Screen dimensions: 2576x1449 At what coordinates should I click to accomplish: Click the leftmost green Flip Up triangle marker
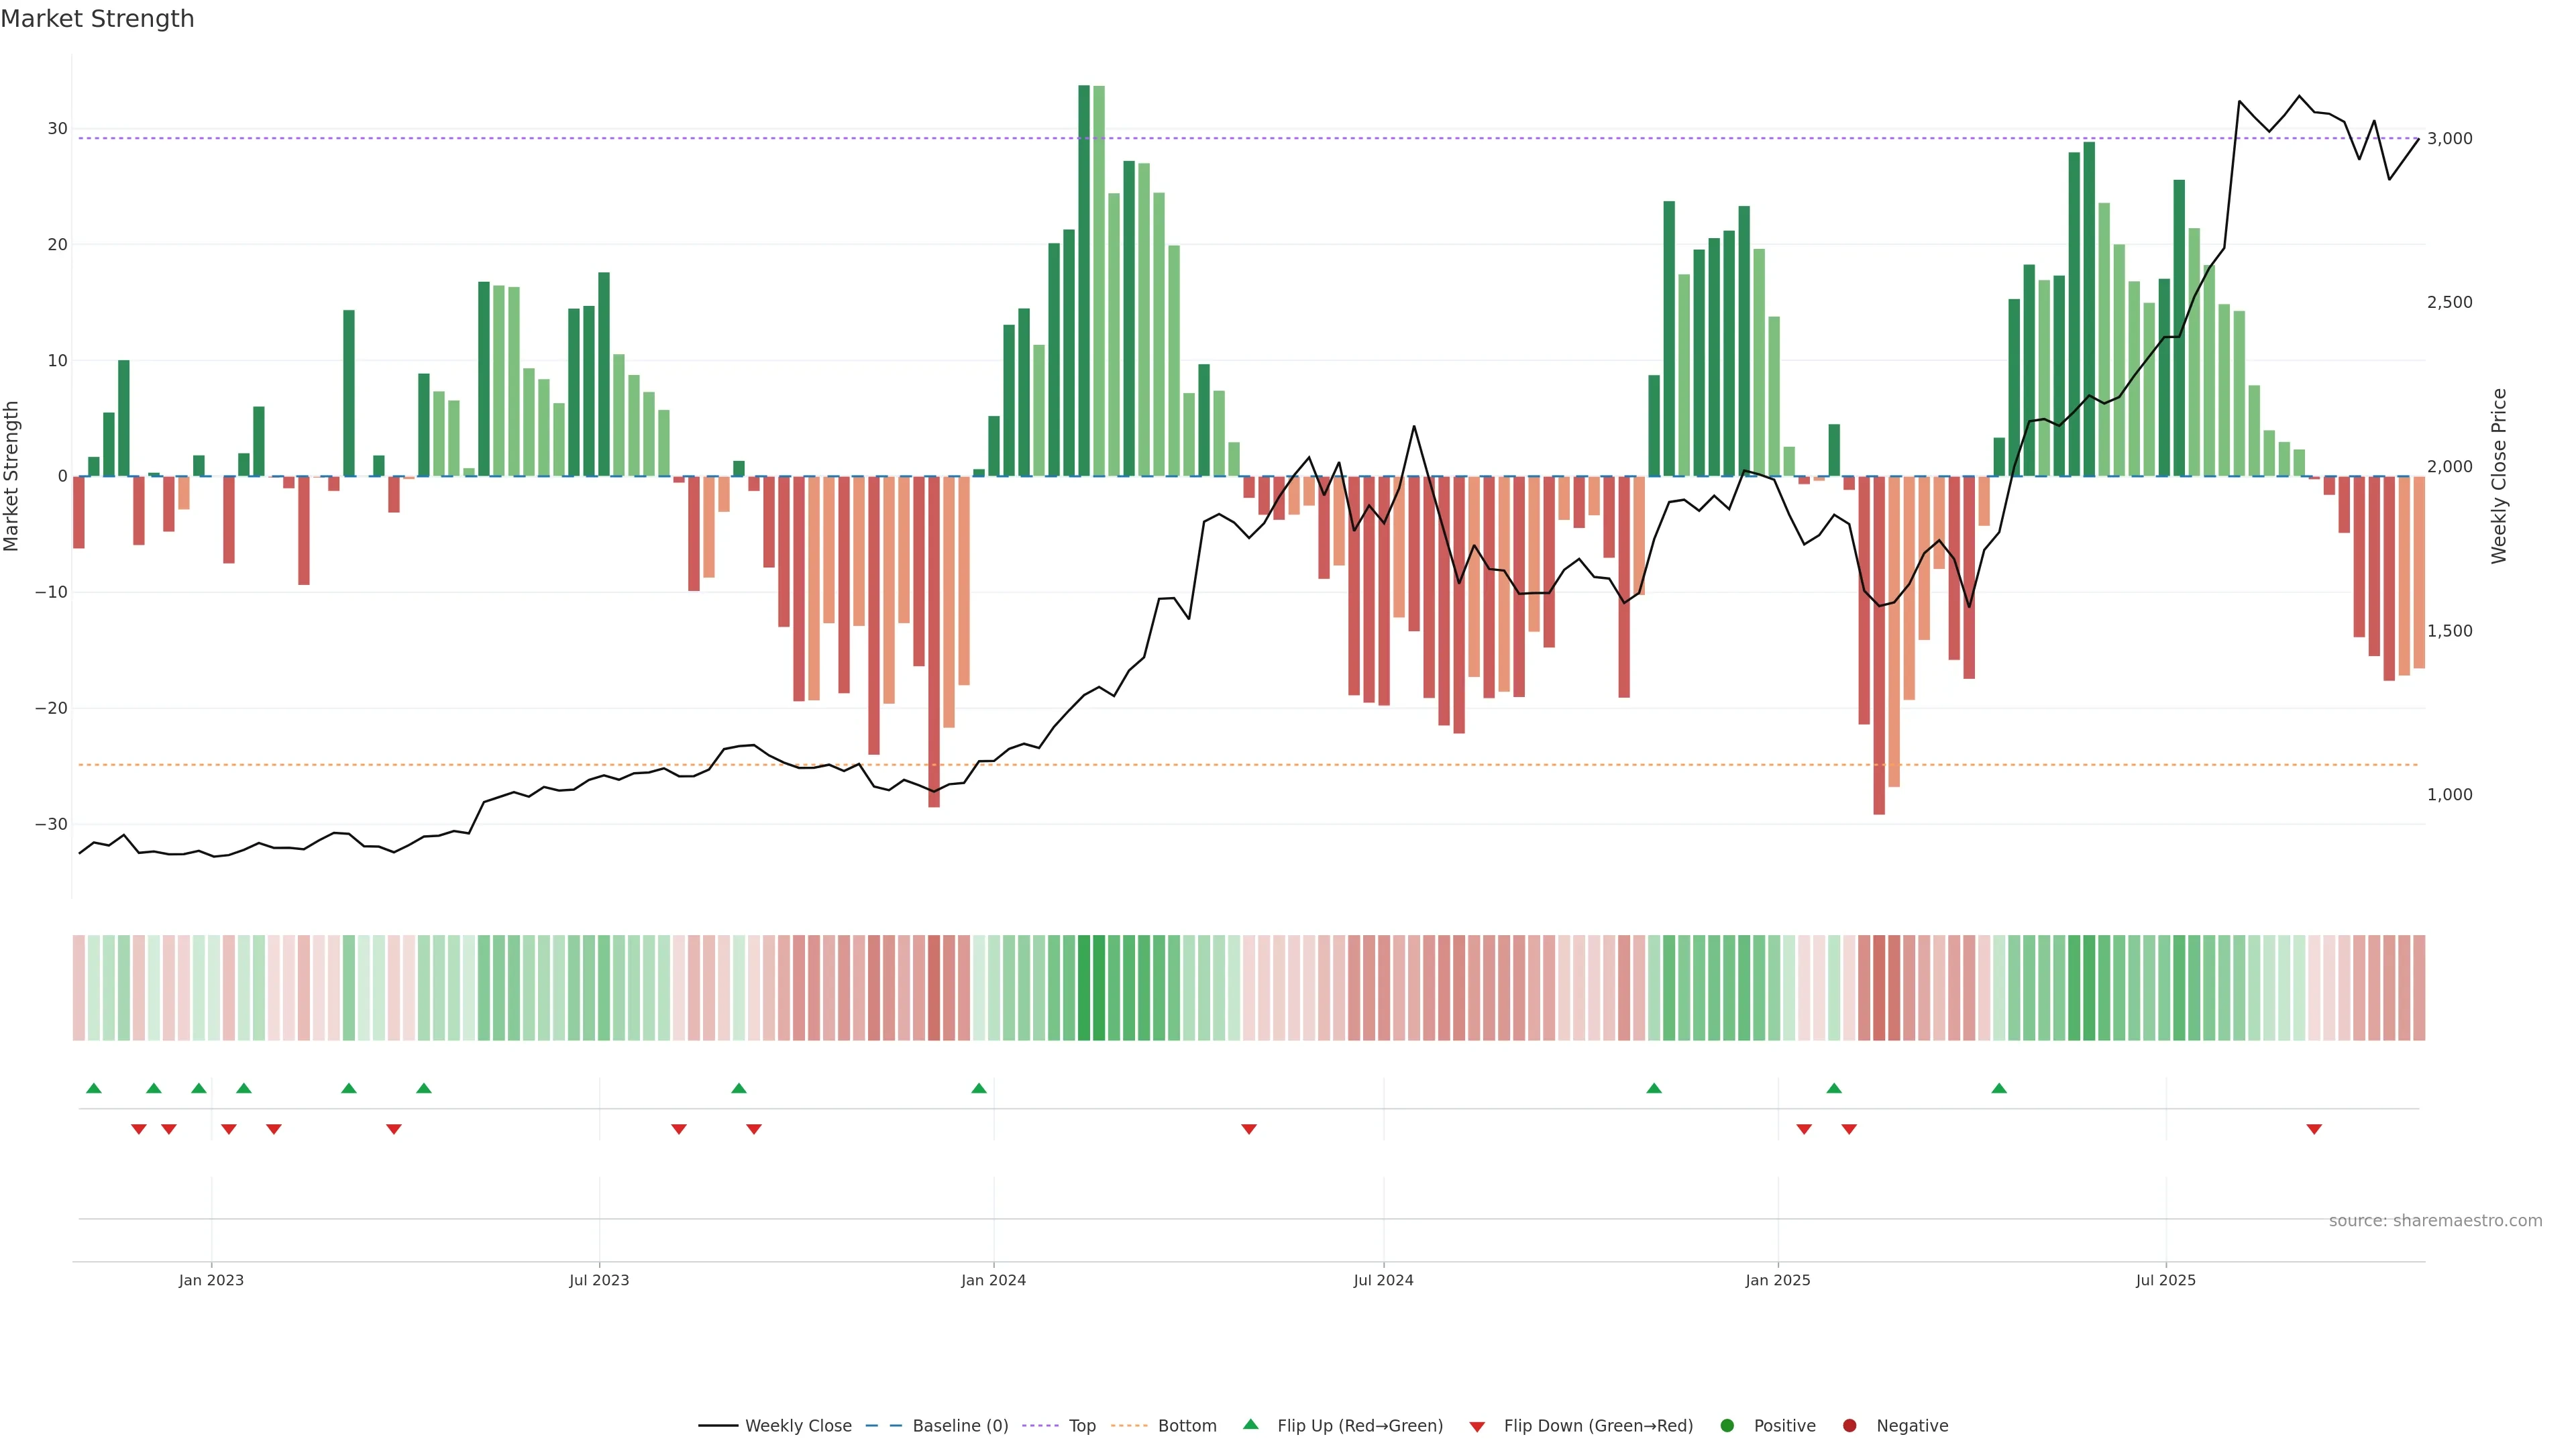click(94, 1088)
